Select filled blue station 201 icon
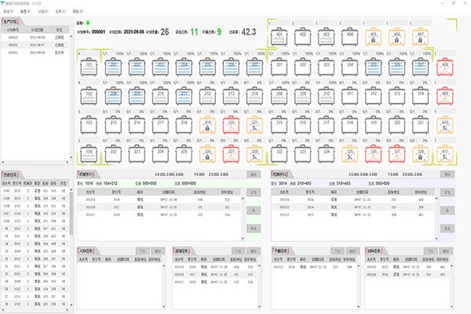Viewport: 471px width, 314px height. (x=113, y=67)
